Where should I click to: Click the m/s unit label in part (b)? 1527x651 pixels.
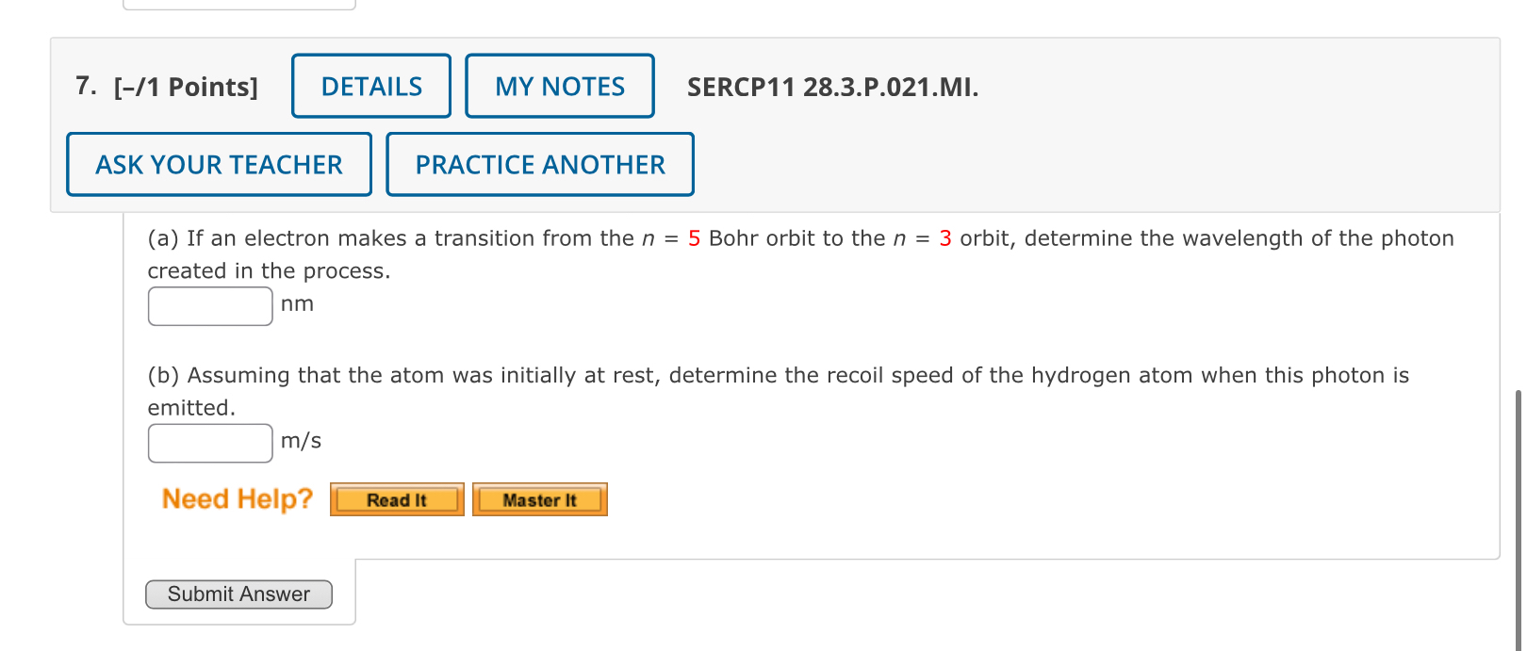300,441
